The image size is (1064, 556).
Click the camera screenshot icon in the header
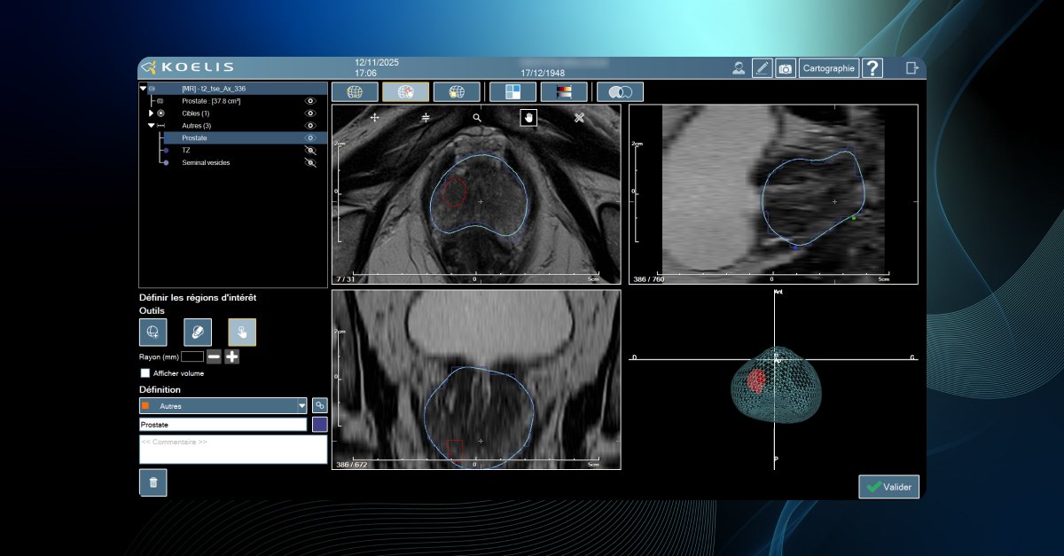tap(785, 67)
